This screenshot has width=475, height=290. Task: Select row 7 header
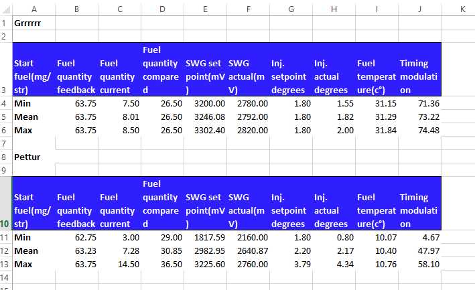click(6, 143)
